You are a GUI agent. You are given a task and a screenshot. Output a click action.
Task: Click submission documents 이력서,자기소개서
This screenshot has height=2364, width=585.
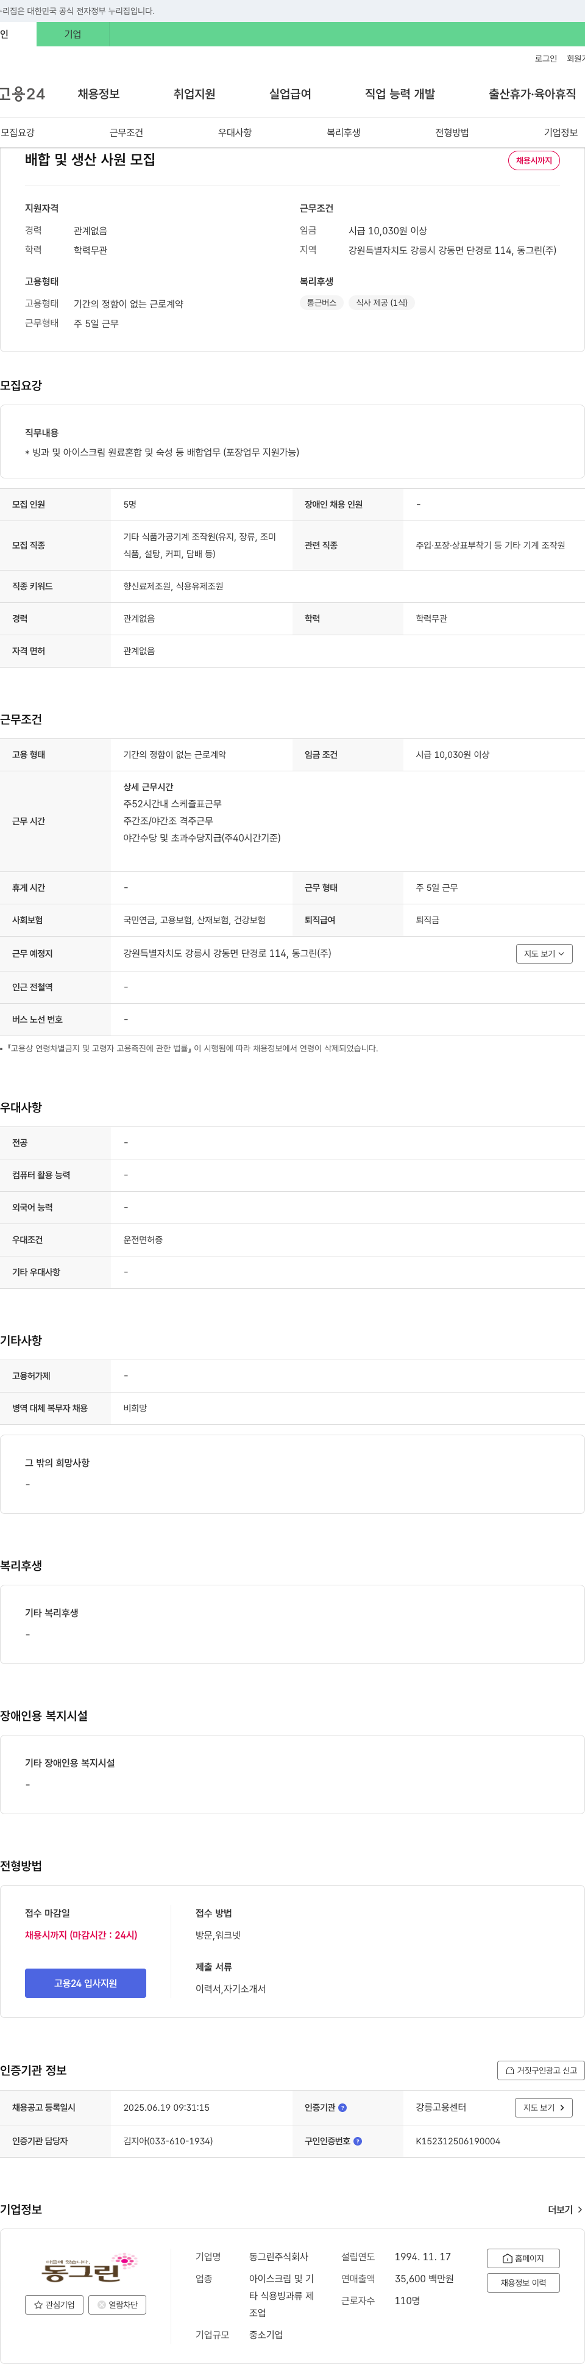230,1989
